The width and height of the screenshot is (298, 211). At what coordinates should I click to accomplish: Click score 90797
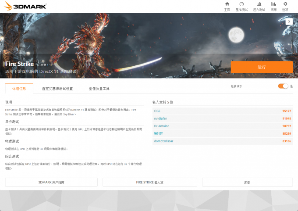point(287,126)
